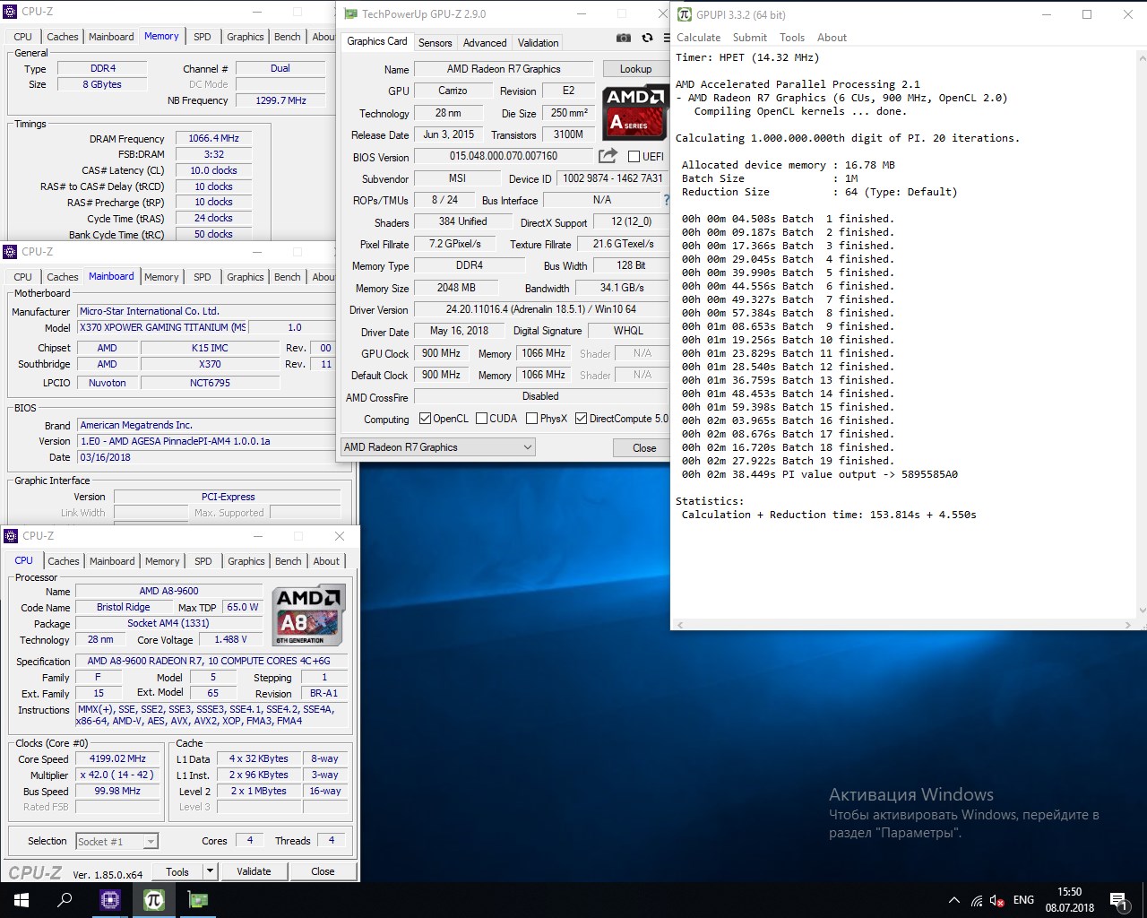
Task: Click the Core Speed value 4199.02 MHz
Action: coord(117,758)
